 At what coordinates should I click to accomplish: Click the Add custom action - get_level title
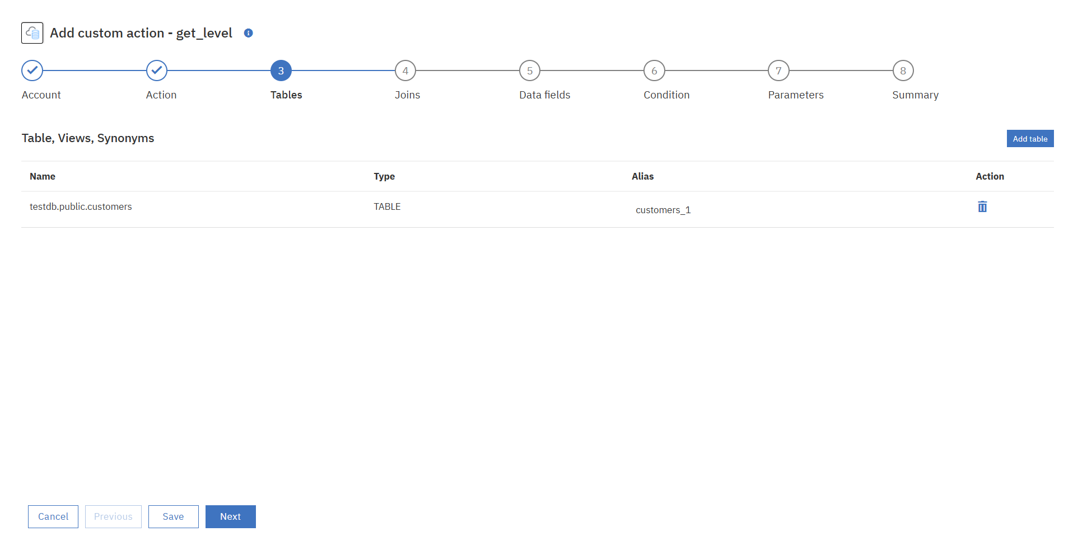coord(141,33)
